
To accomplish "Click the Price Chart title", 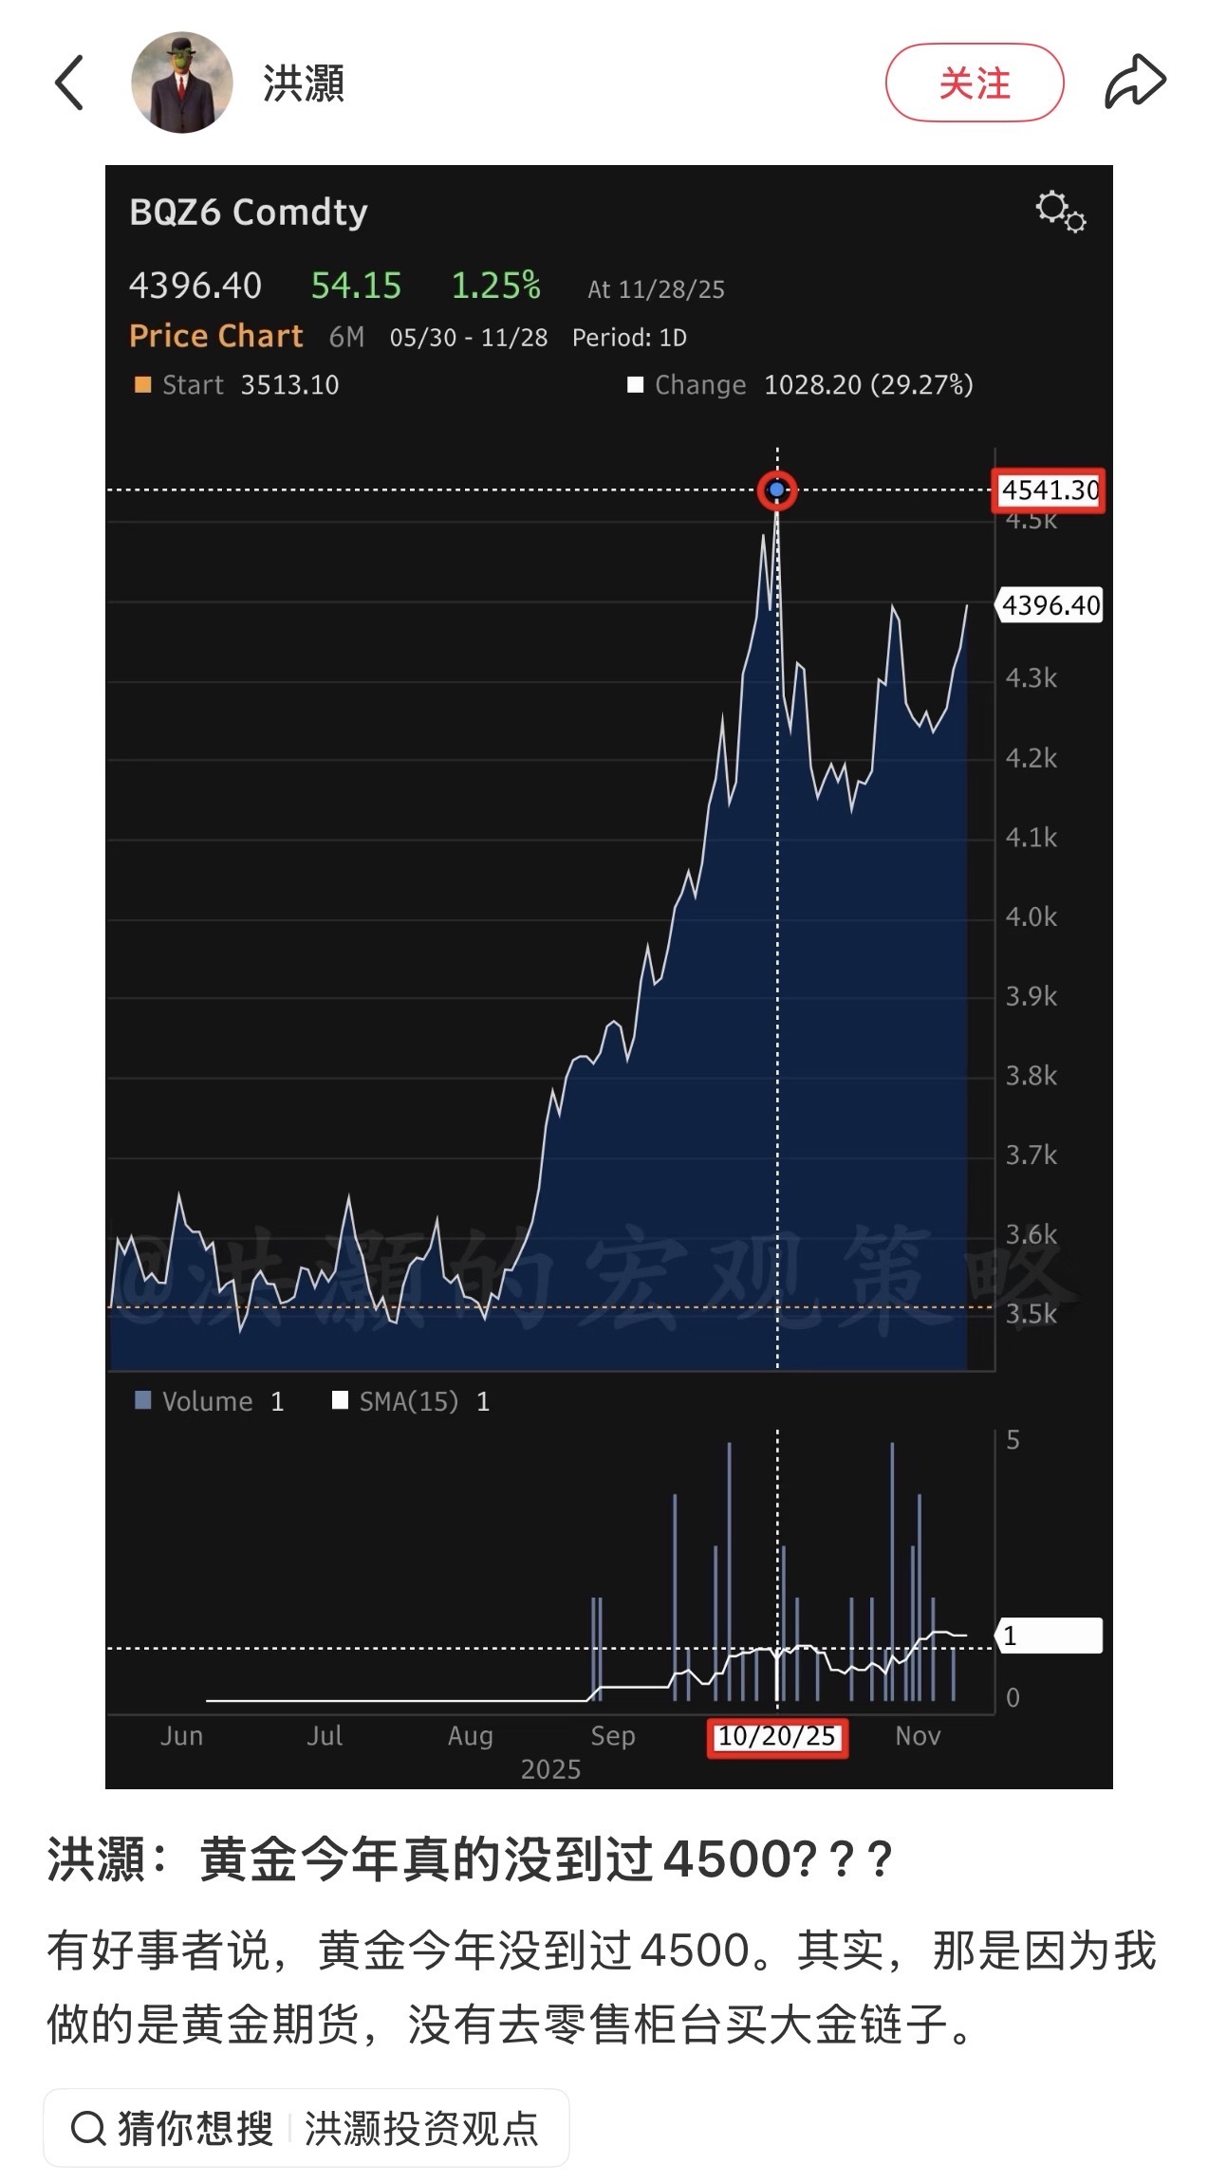I will 215,336.
